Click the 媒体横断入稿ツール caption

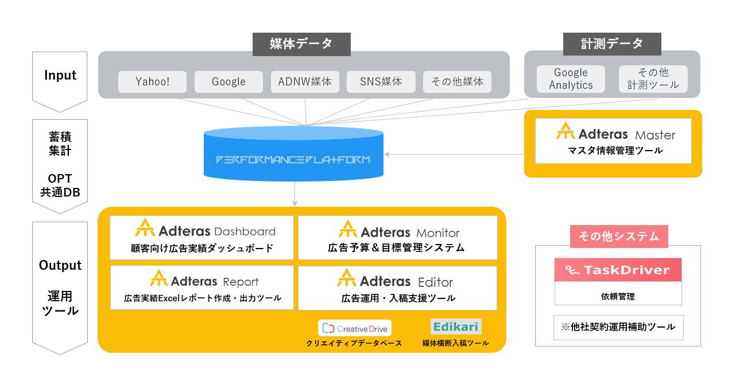pyautogui.click(x=455, y=343)
